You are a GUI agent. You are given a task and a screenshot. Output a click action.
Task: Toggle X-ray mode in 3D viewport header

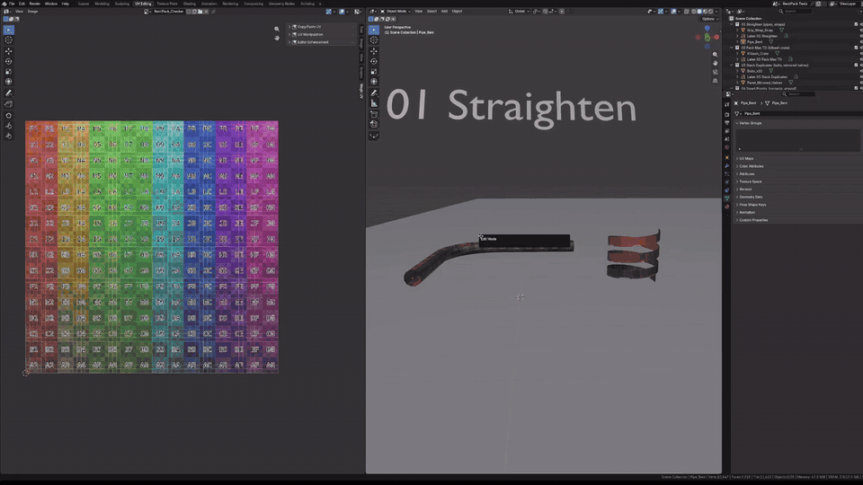pyautogui.click(x=686, y=11)
